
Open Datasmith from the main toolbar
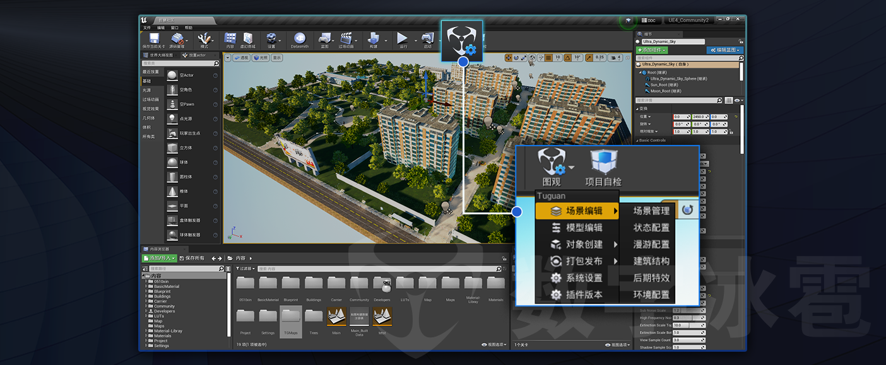click(300, 39)
